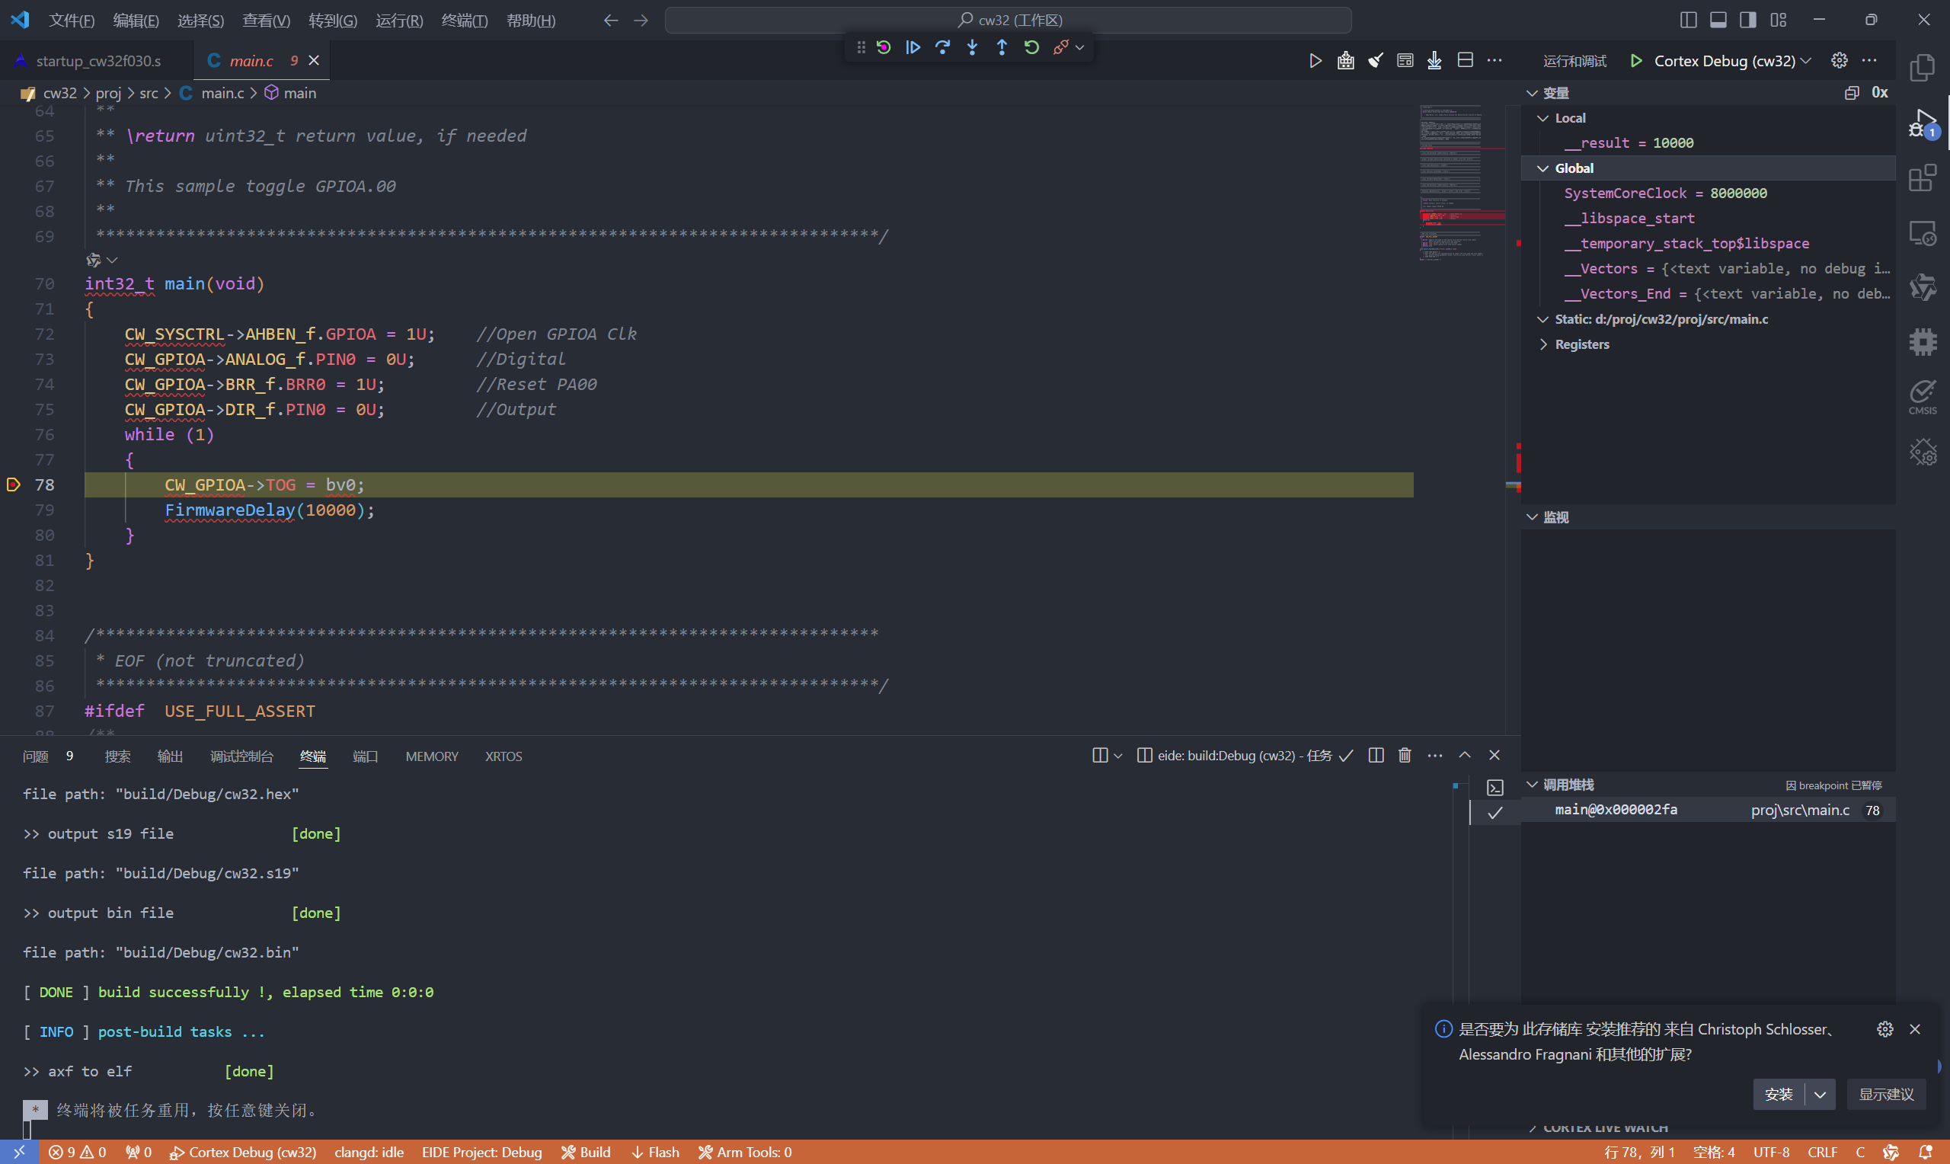Select main@0x000002fa call stack frame
This screenshot has width=1950, height=1164.
[x=1708, y=811]
